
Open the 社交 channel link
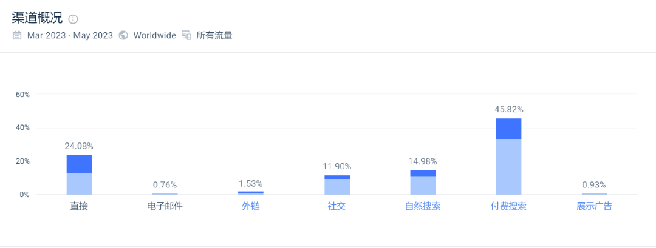click(x=337, y=206)
